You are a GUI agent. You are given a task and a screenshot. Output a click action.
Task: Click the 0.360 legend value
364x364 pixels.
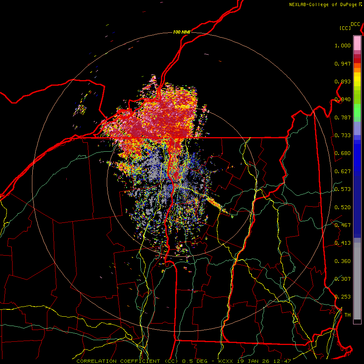[x=343, y=261]
